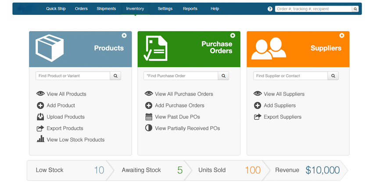Submit the top order search magnifier button
Screen dimensions: 373x182
pyautogui.click(x=355, y=9)
